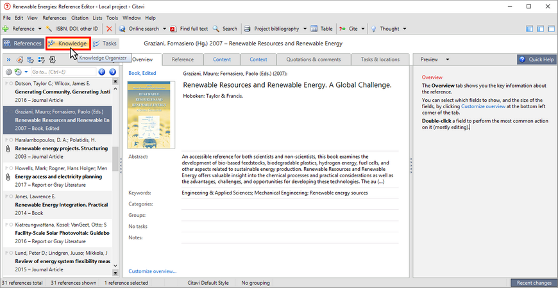Click the Recent changes button
This screenshot has width=558, height=288.
pyautogui.click(x=534, y=283)
